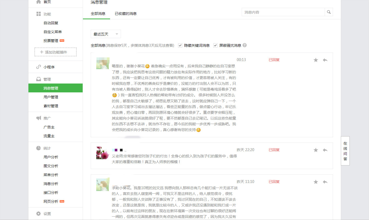Click the 消息内容 search input field
Image resolution: width=369 pixels, height=220 pixels.
(283, 12)
